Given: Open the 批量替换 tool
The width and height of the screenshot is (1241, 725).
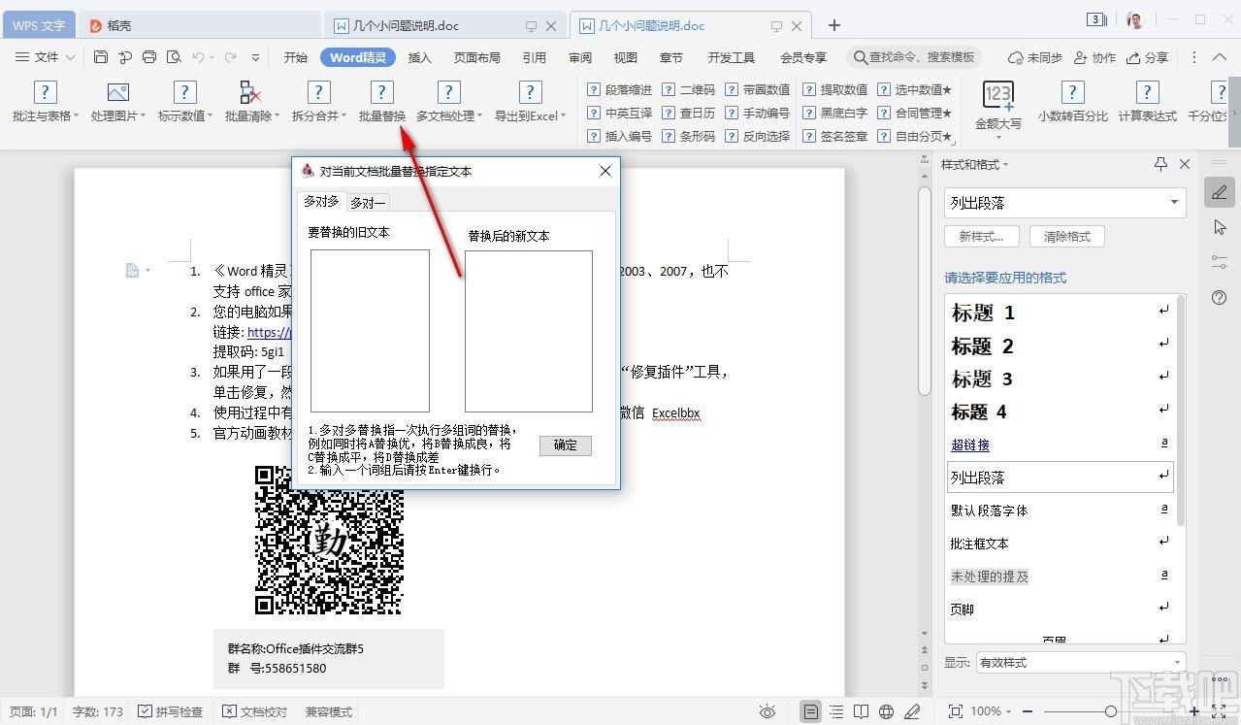Looking at the screenshot, I should (382, 102).
